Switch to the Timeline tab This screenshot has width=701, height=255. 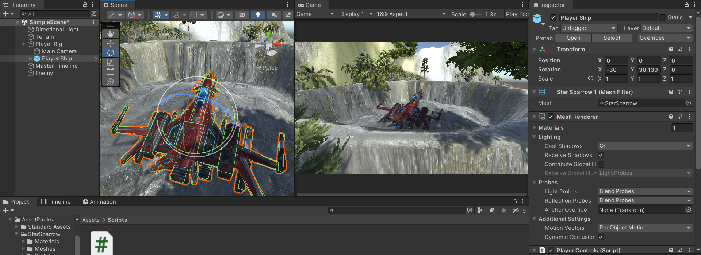[56, 201]
